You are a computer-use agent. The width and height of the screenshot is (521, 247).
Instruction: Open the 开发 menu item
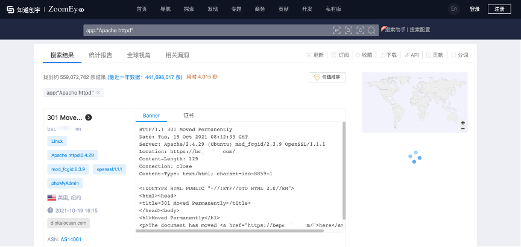307,9
